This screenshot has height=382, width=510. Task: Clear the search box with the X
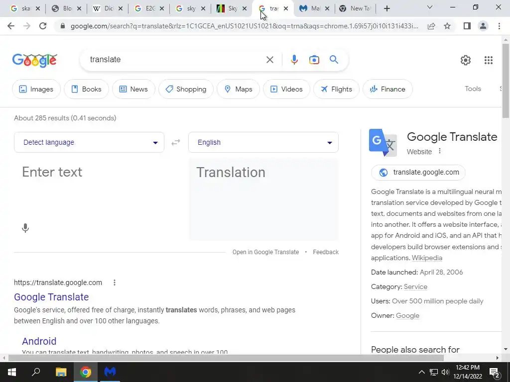[269, 60]
